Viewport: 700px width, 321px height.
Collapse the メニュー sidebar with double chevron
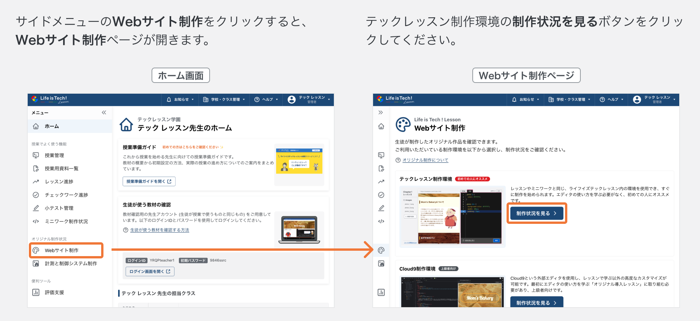[x=104, y=113]
